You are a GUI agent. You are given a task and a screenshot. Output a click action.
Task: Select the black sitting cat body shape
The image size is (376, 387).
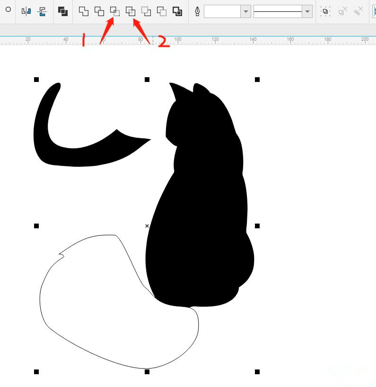(203, 213)
